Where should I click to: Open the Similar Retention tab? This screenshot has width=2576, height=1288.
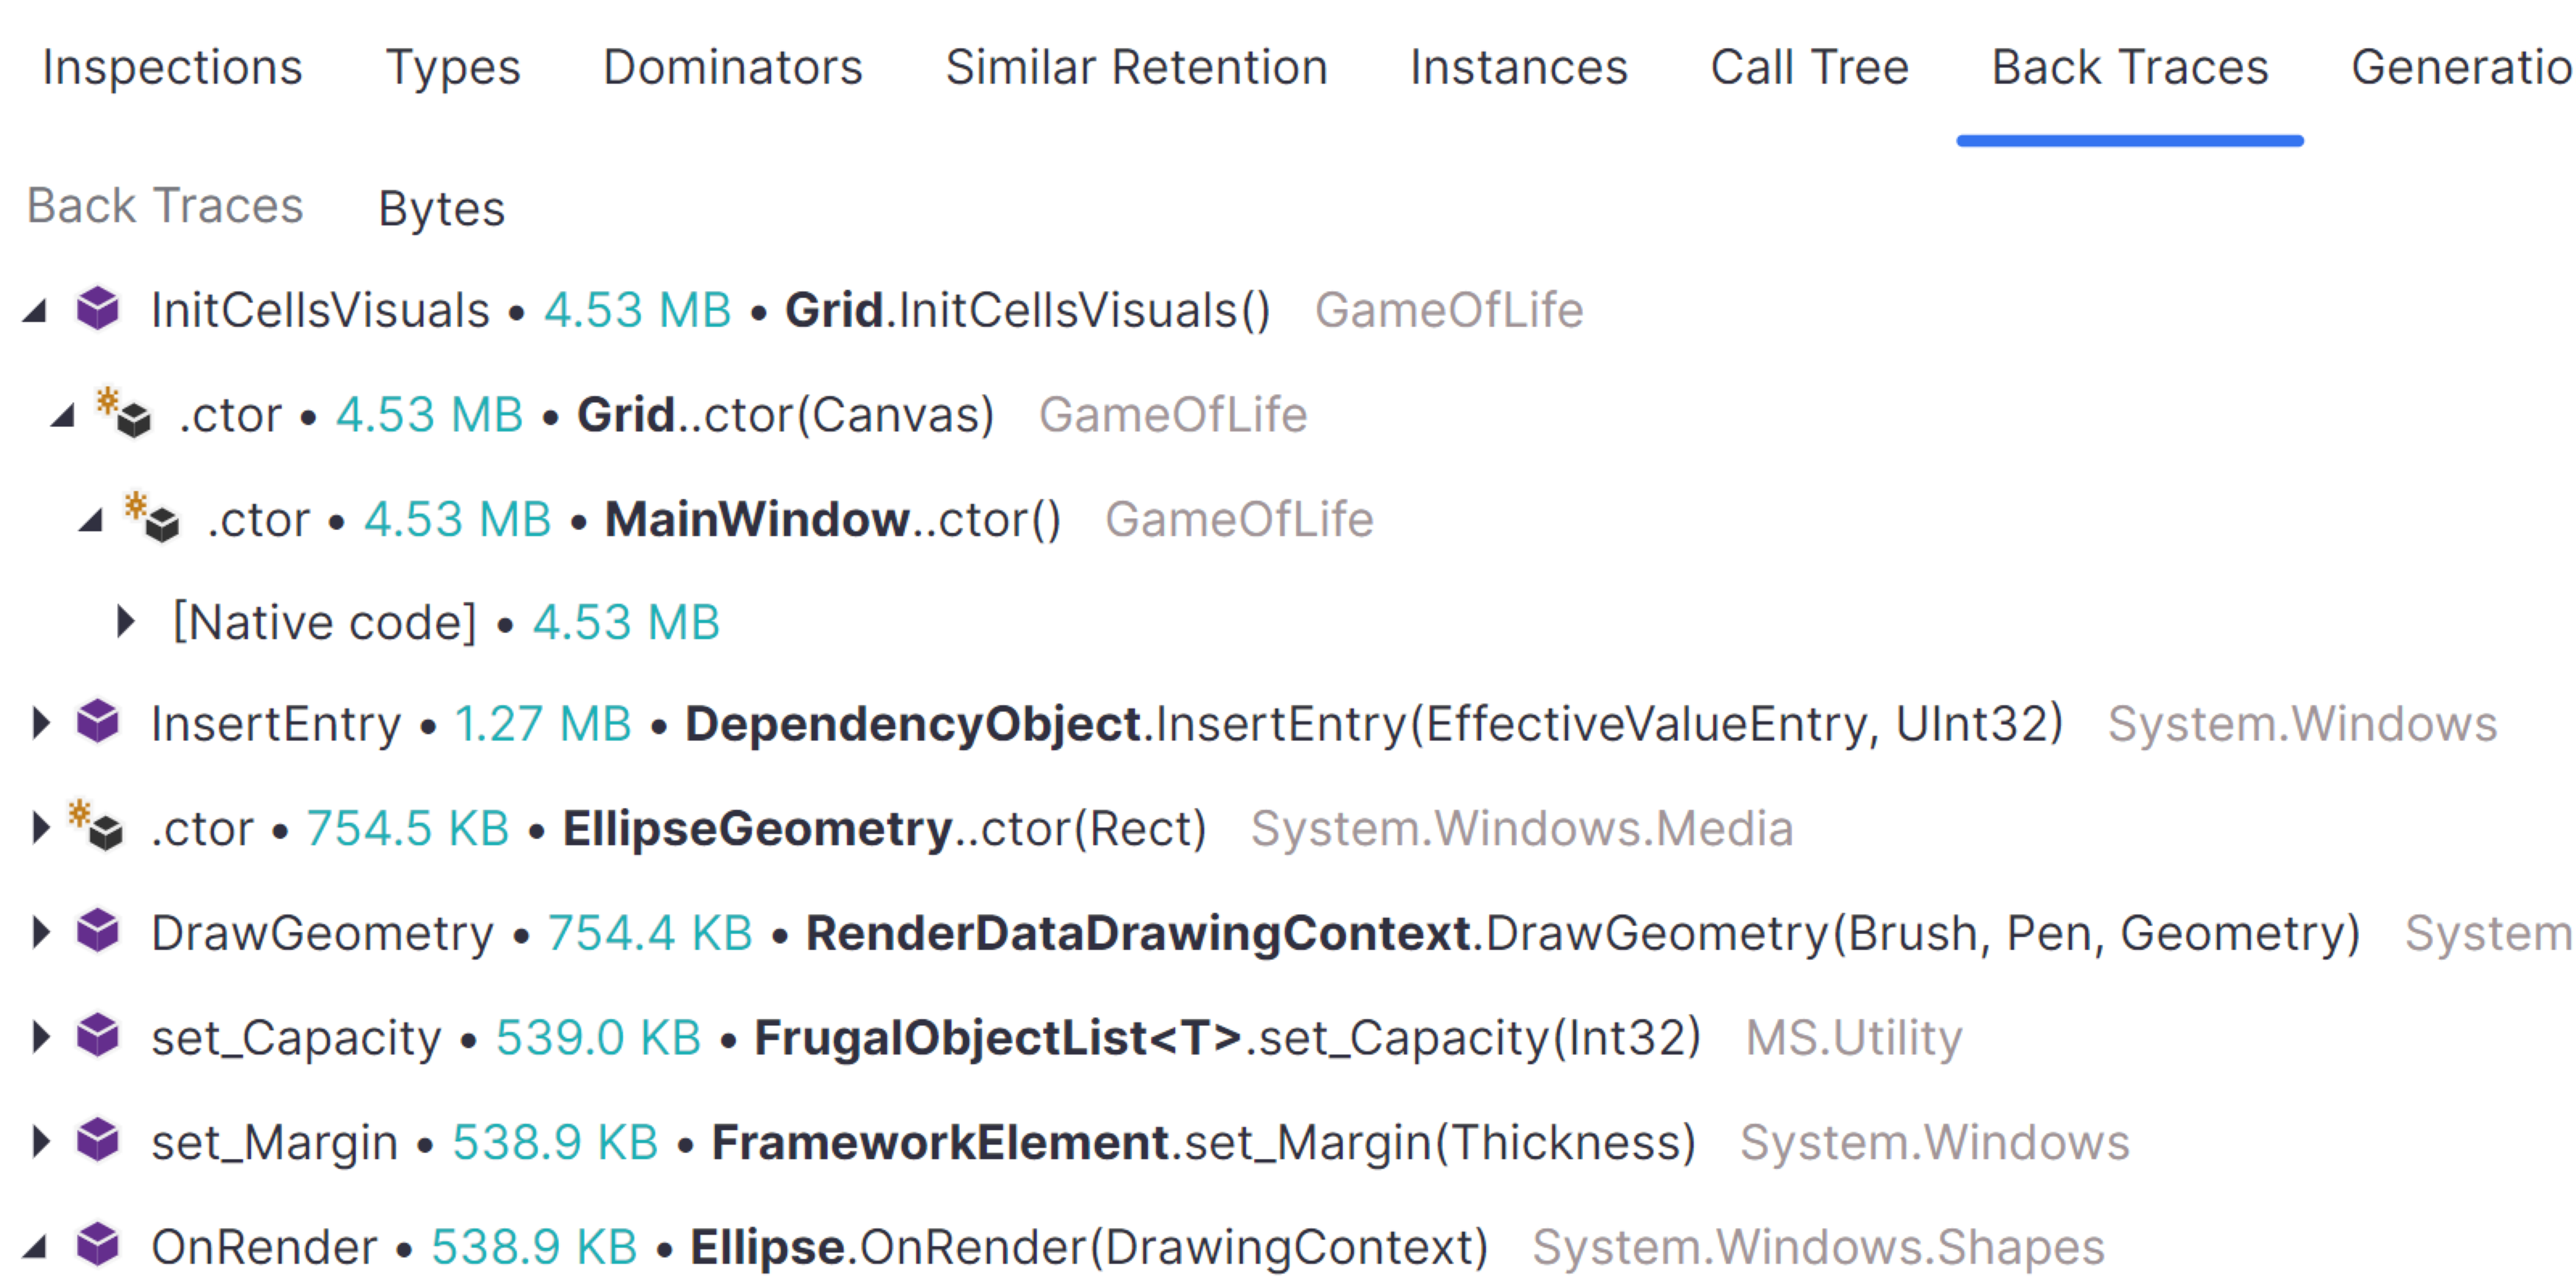(1136, 68)
